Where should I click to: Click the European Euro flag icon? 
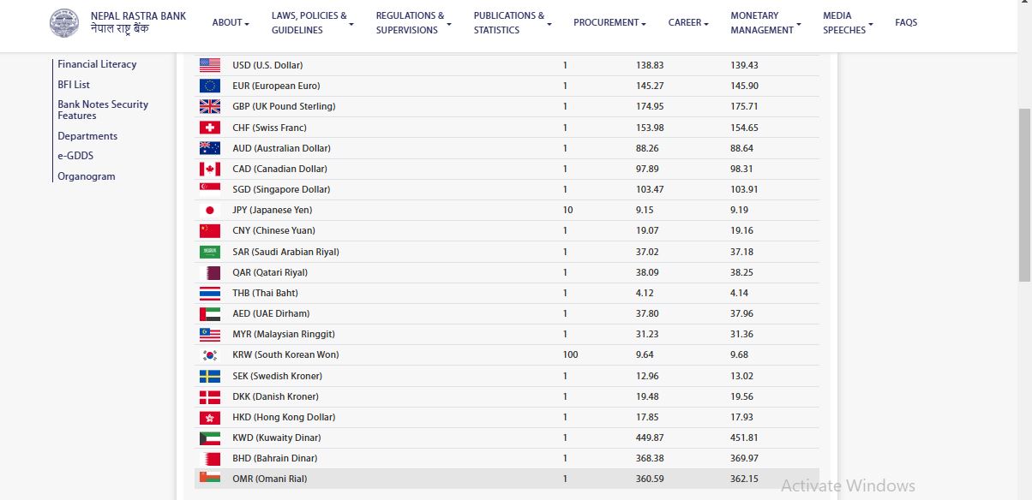tap(209, 86)
